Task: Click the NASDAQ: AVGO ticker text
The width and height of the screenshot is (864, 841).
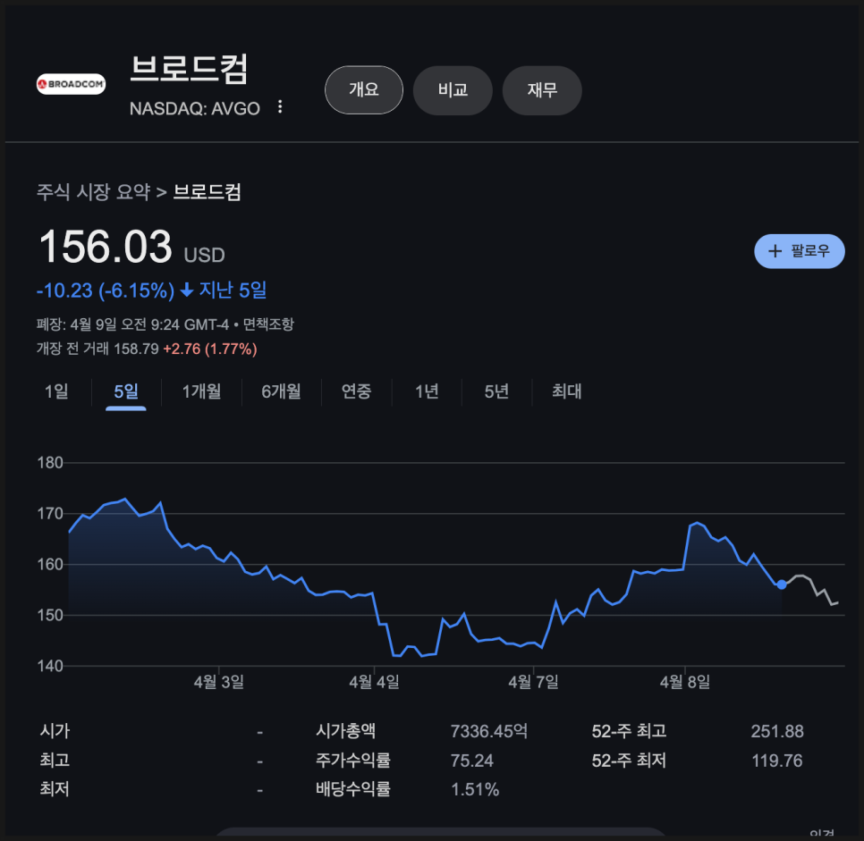Action: click(194, 108)
